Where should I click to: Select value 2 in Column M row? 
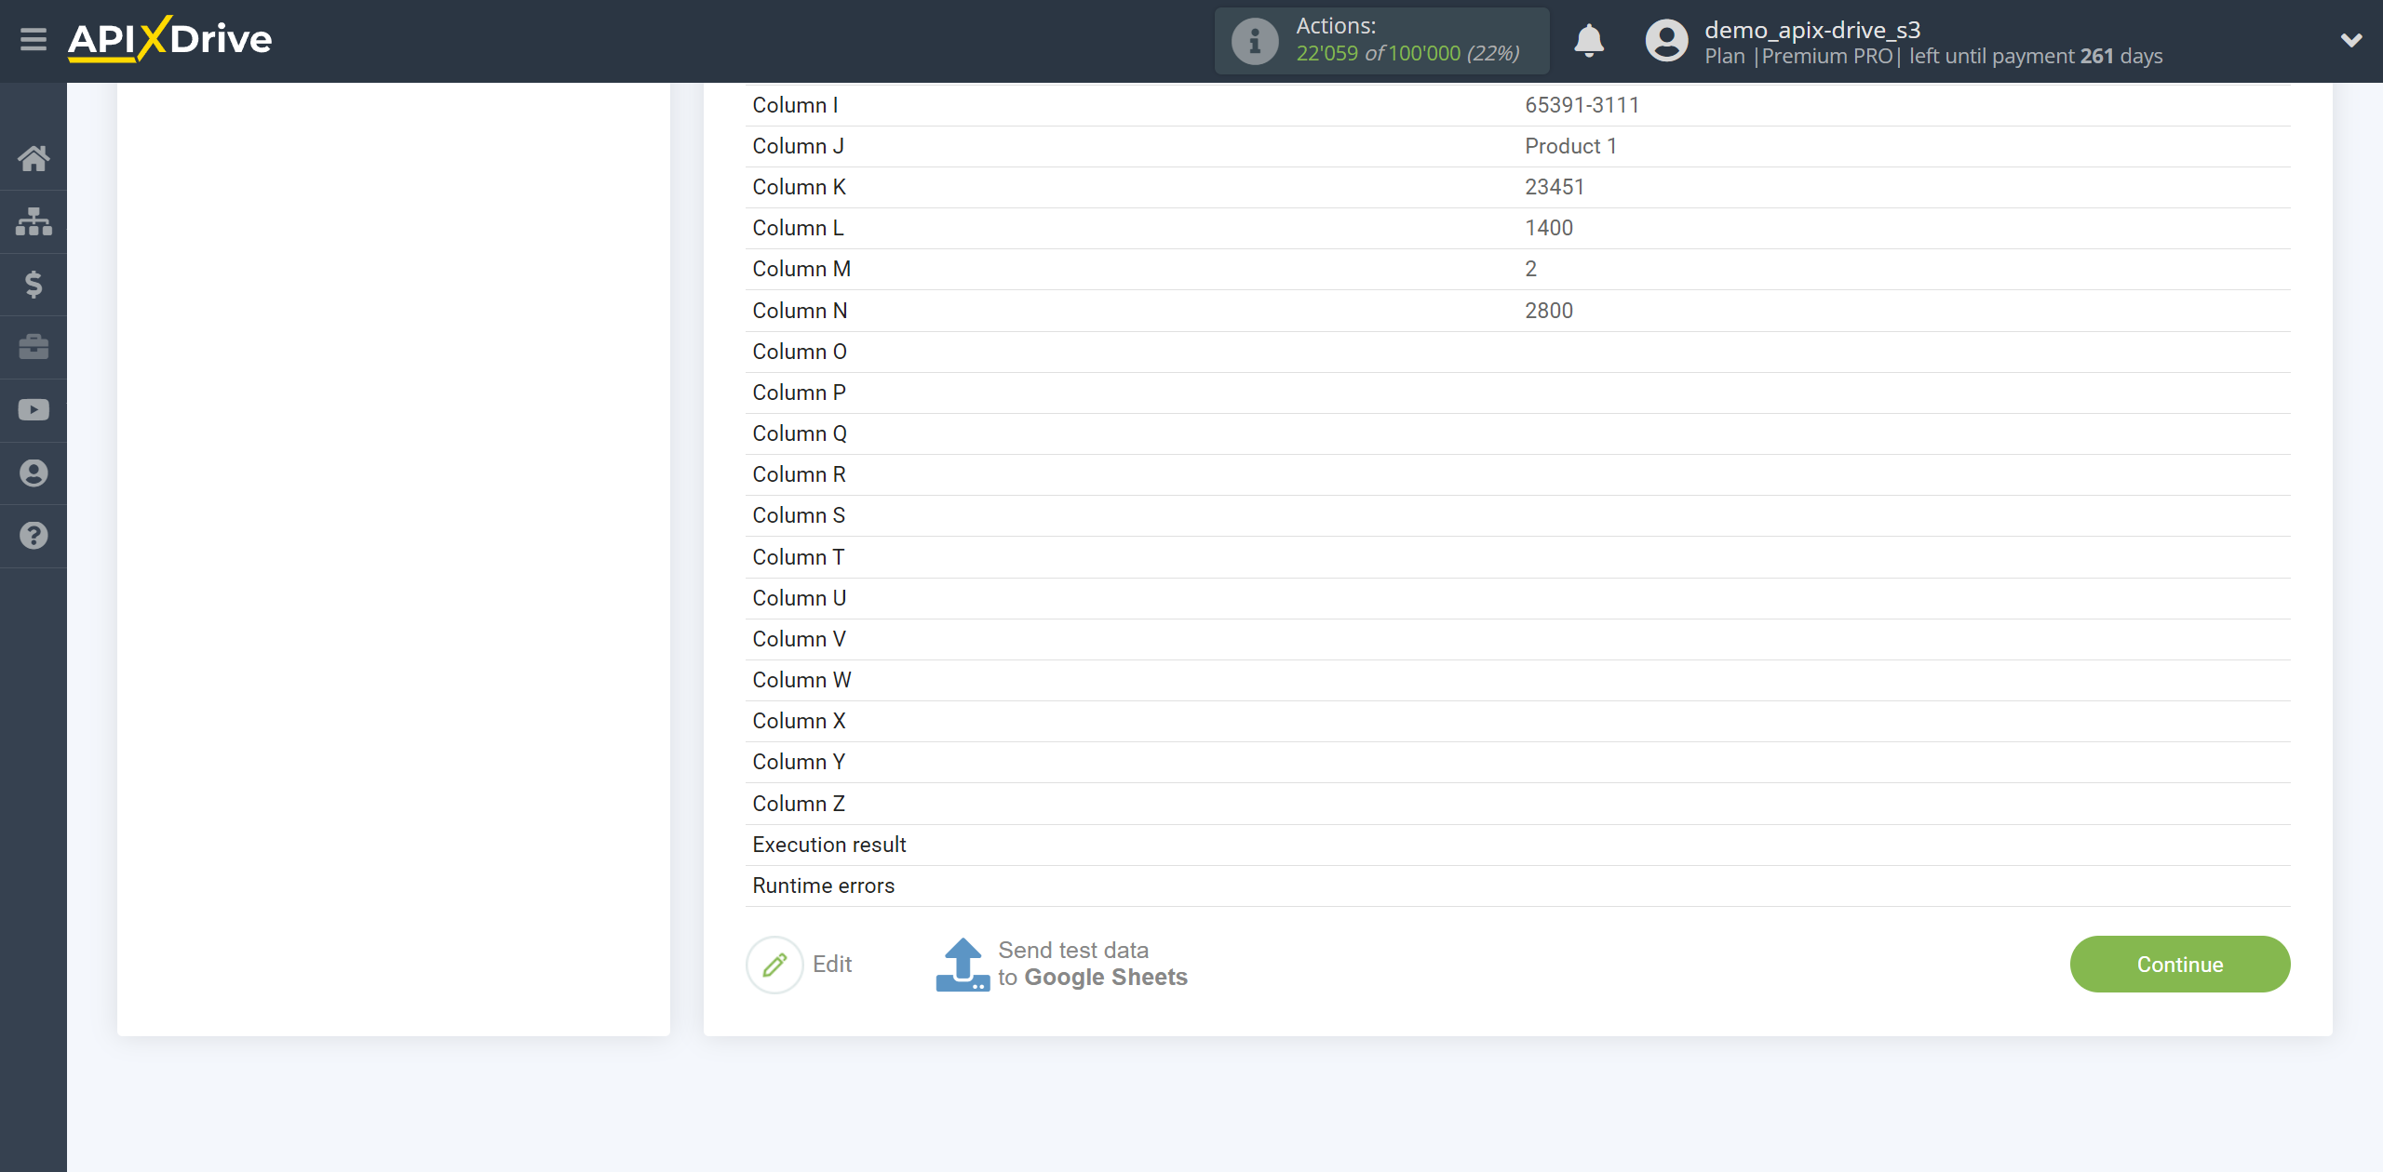click(1531, 269)
